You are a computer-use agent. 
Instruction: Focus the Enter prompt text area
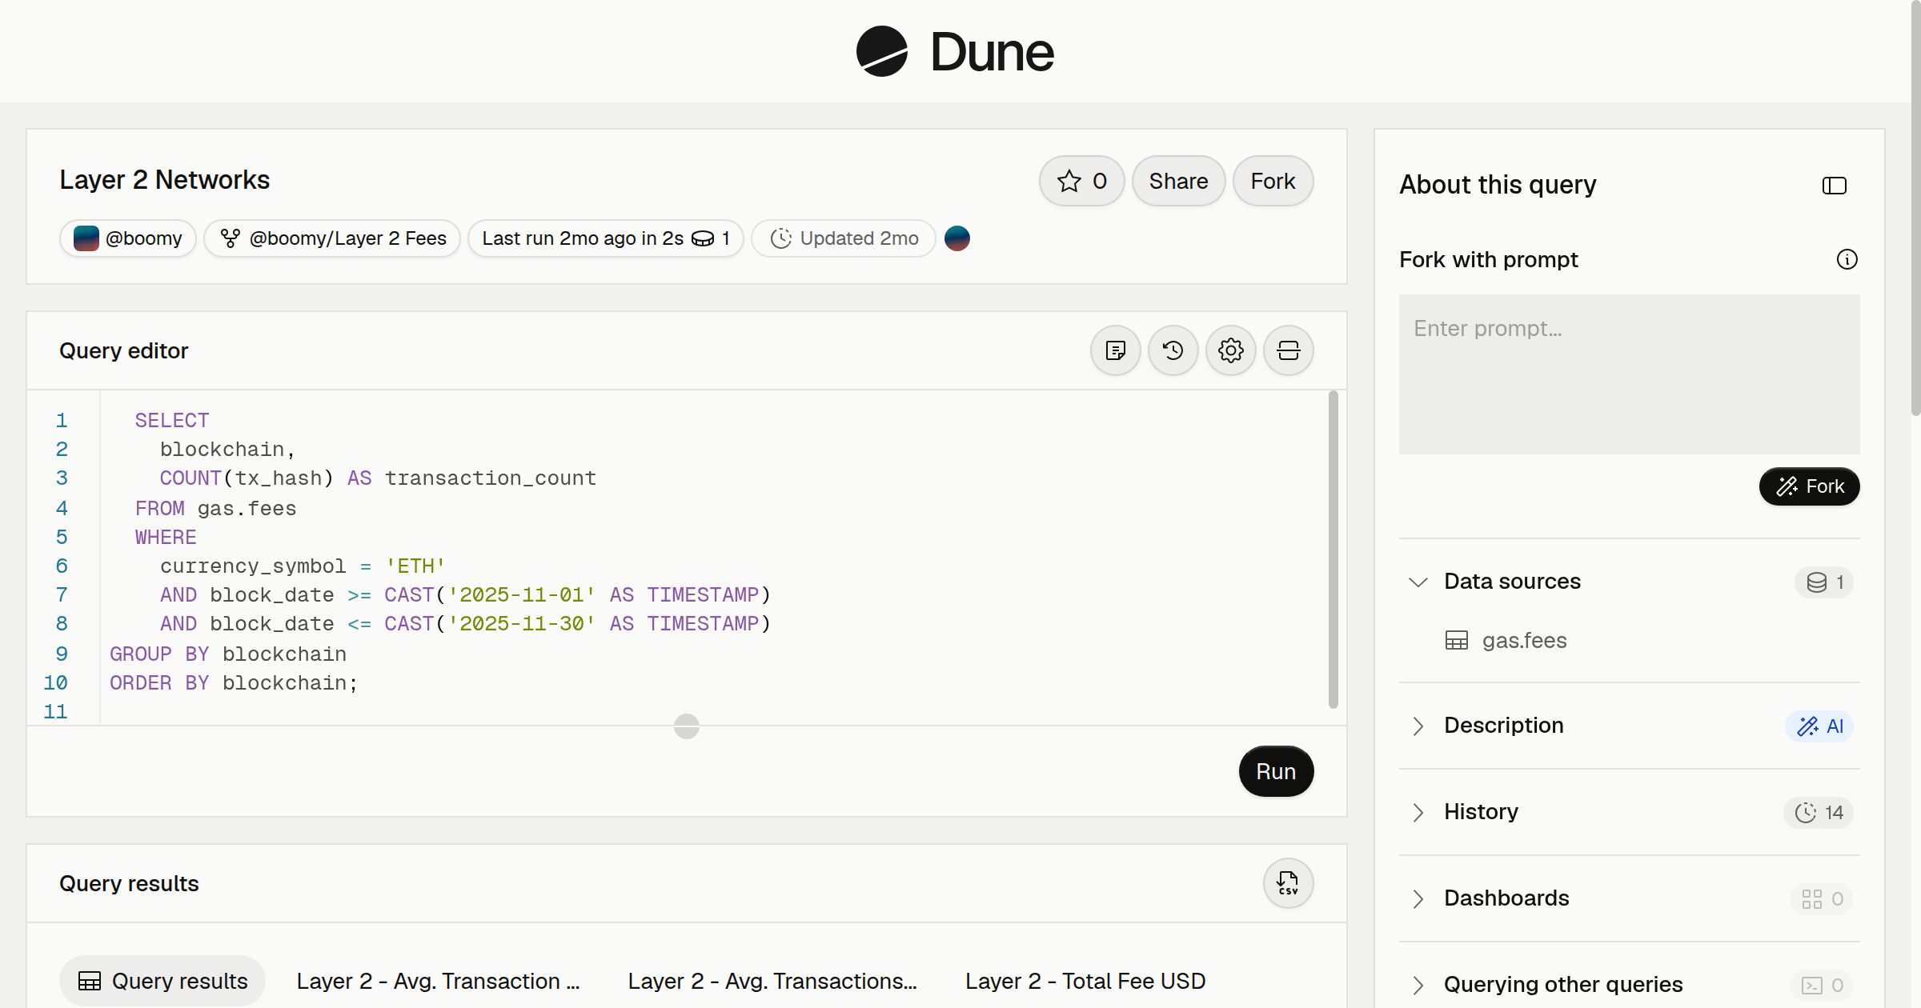click(1630, 374)
